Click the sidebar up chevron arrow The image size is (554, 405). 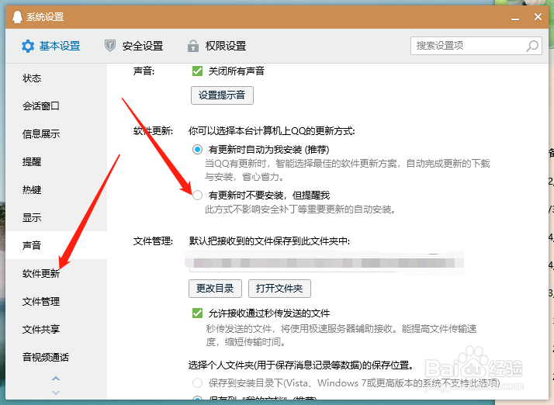pyautogui.click(x=56, y=379)
